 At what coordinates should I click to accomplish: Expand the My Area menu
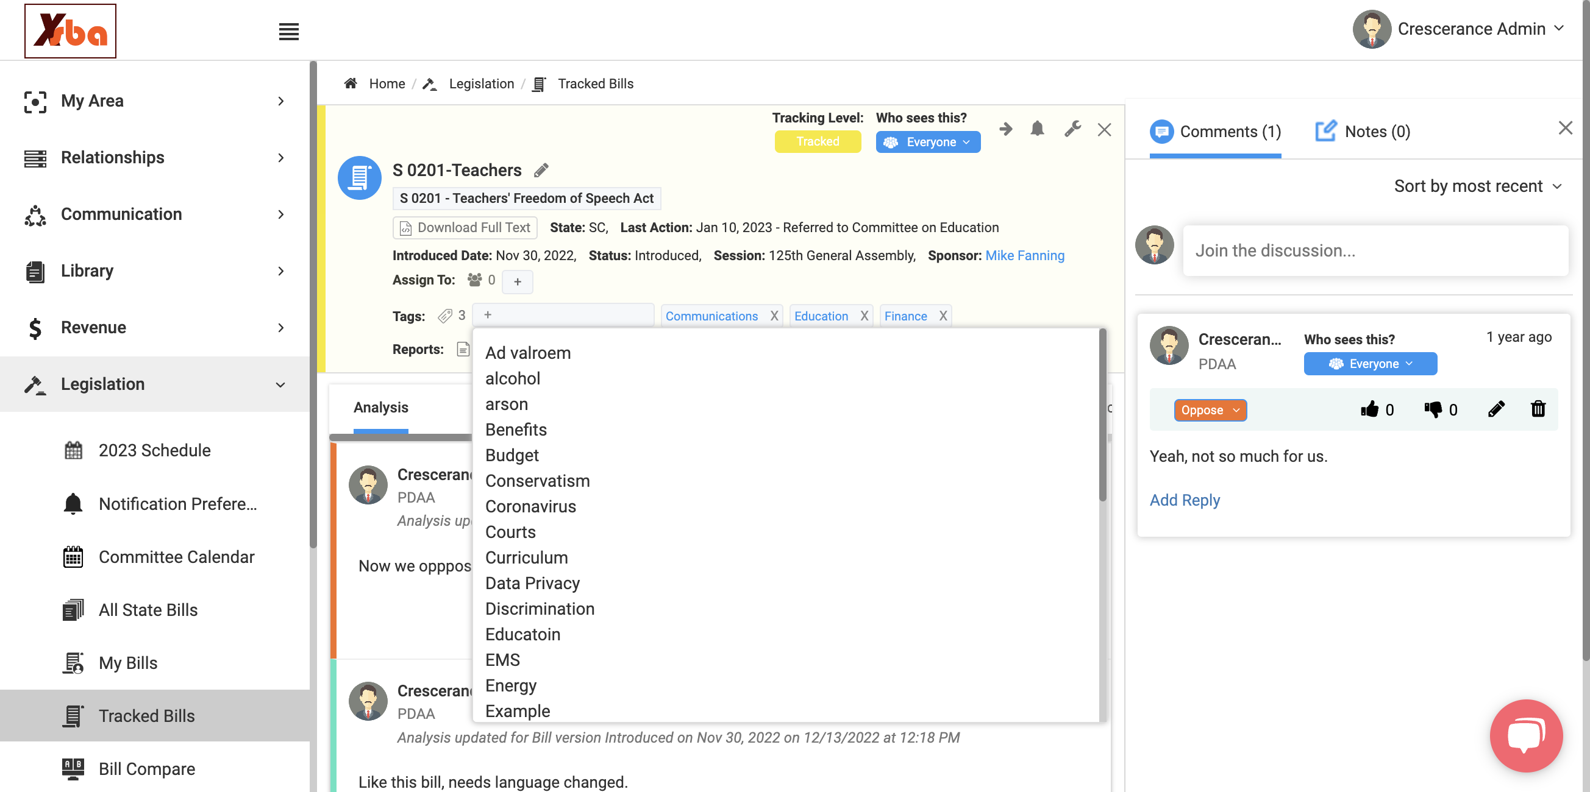[154, 101]
